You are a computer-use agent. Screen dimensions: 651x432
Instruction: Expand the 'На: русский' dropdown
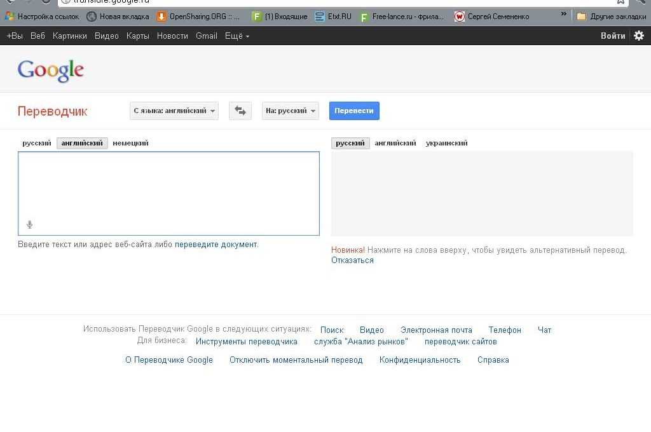pos(291,111)
